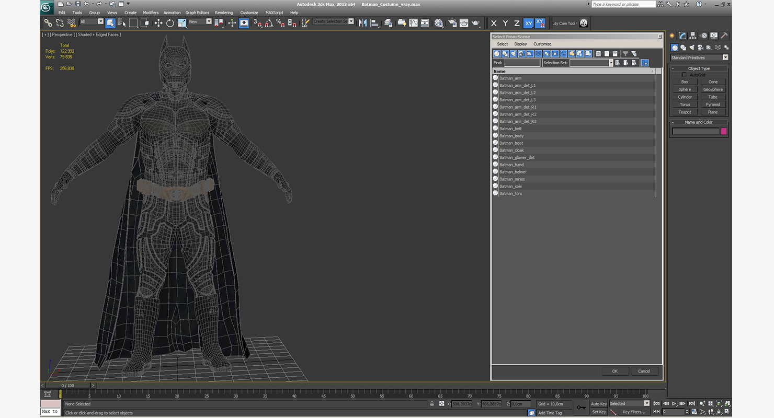Select the Select and Move tool
This screenshot has height=418, width=774.
point(158,23)
